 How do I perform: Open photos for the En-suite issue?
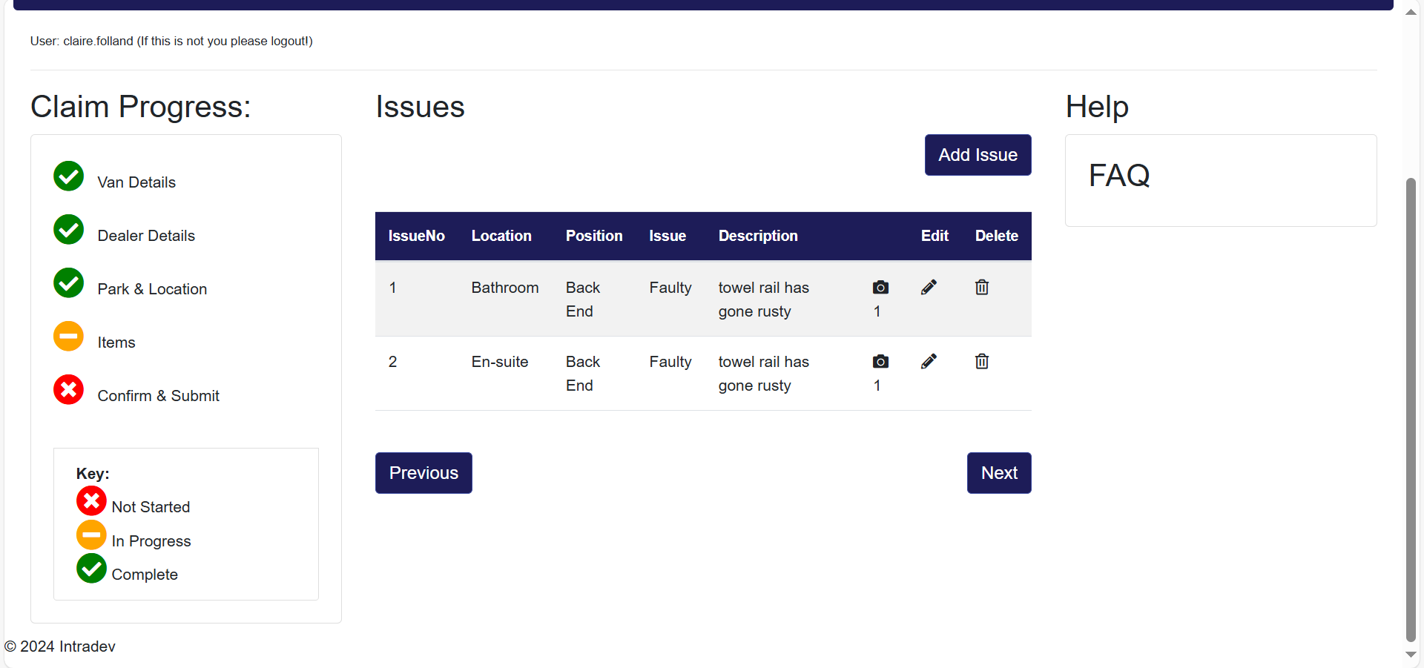pos(880,362)
